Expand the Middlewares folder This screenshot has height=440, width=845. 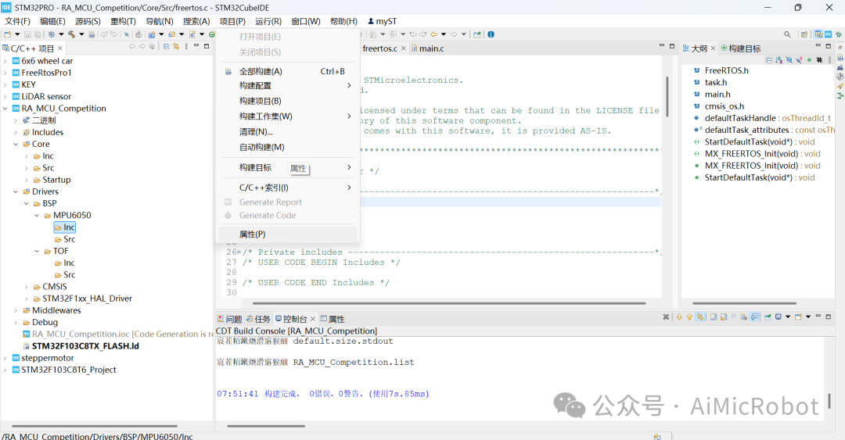click(x=16, y=311)
